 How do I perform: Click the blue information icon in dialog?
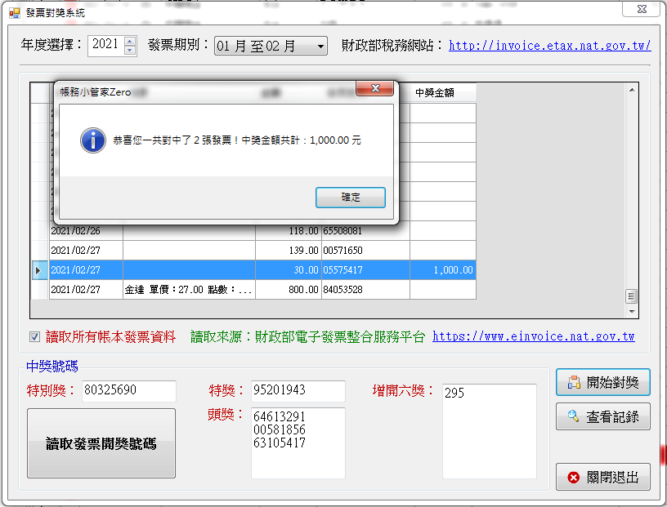click(x=92, y=140)
